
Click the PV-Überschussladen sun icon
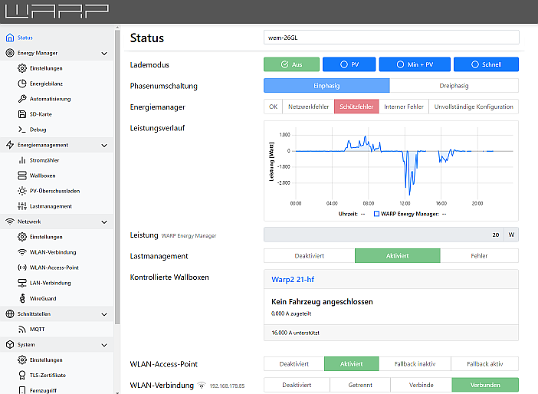[22, 191]
